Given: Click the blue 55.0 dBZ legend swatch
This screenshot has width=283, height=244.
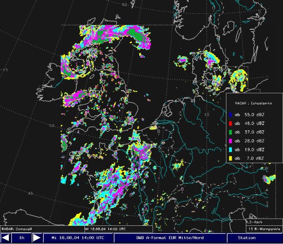Looking at the screenshot, I should (231, 114).
